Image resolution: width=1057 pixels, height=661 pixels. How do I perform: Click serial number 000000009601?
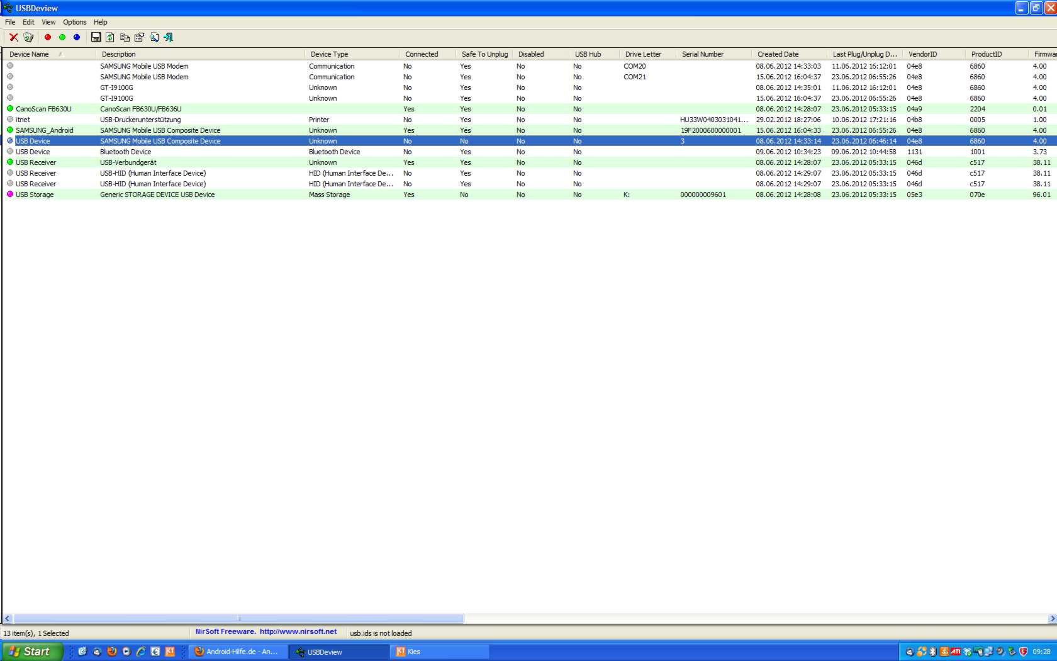(703, 194)
